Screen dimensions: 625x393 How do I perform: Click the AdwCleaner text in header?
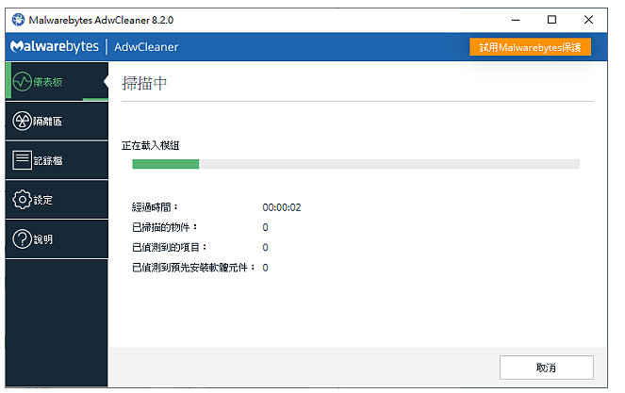pyautogui.click(x=146, y=47)
